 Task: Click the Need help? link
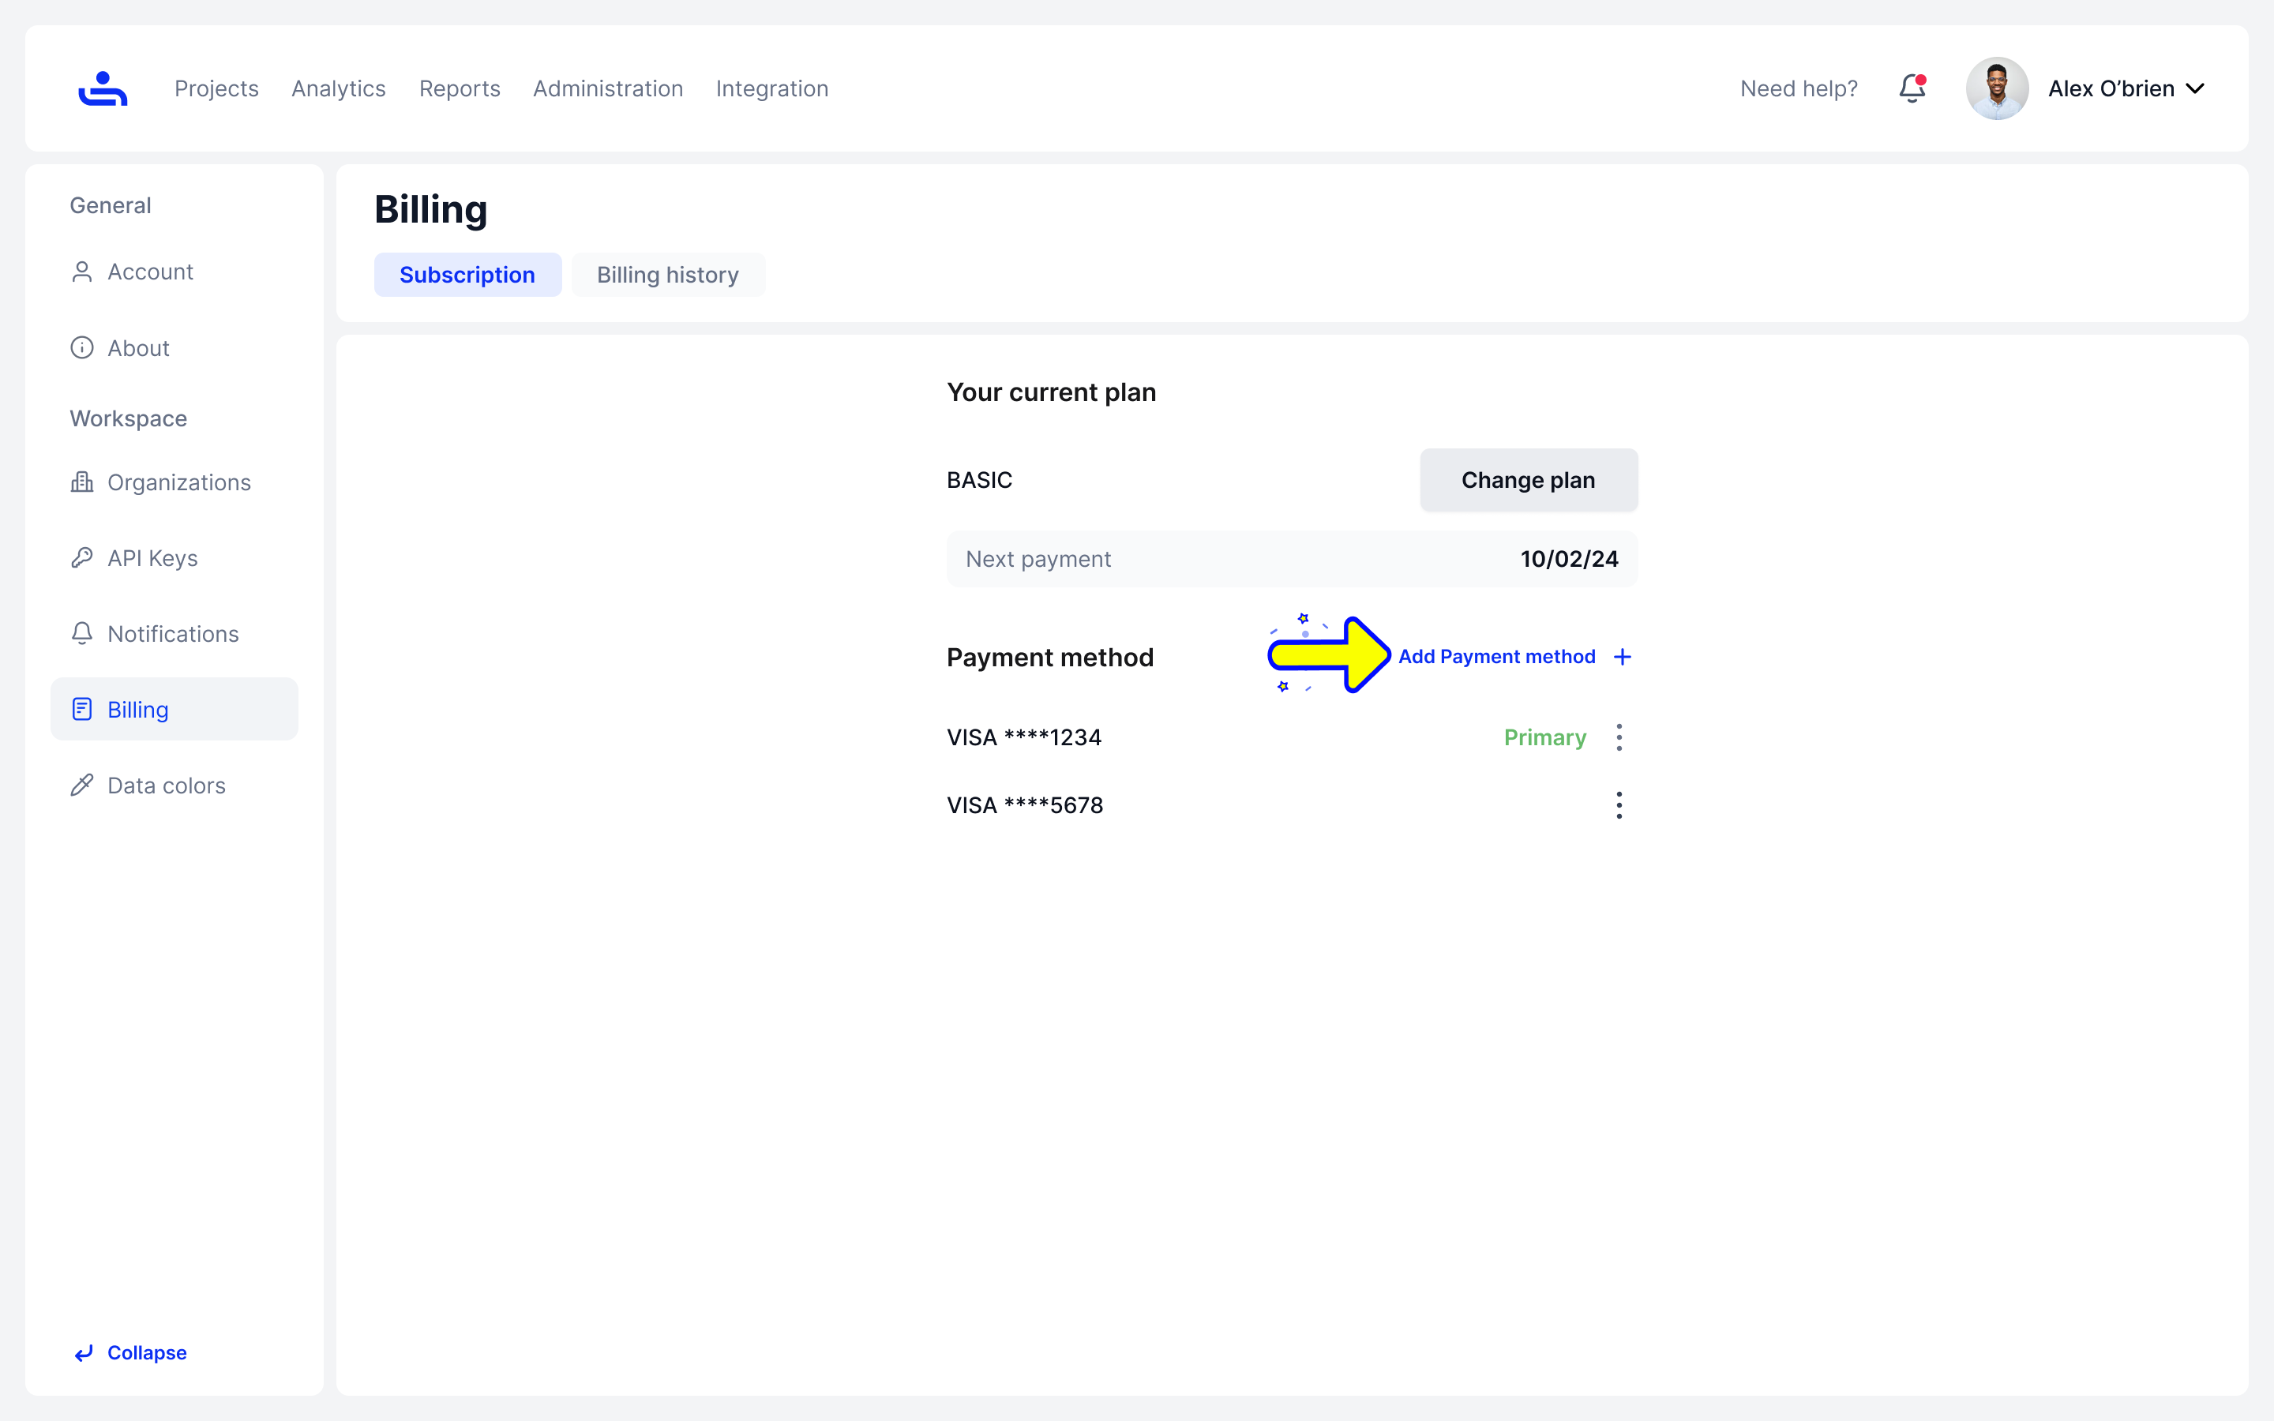(1799, 88)
